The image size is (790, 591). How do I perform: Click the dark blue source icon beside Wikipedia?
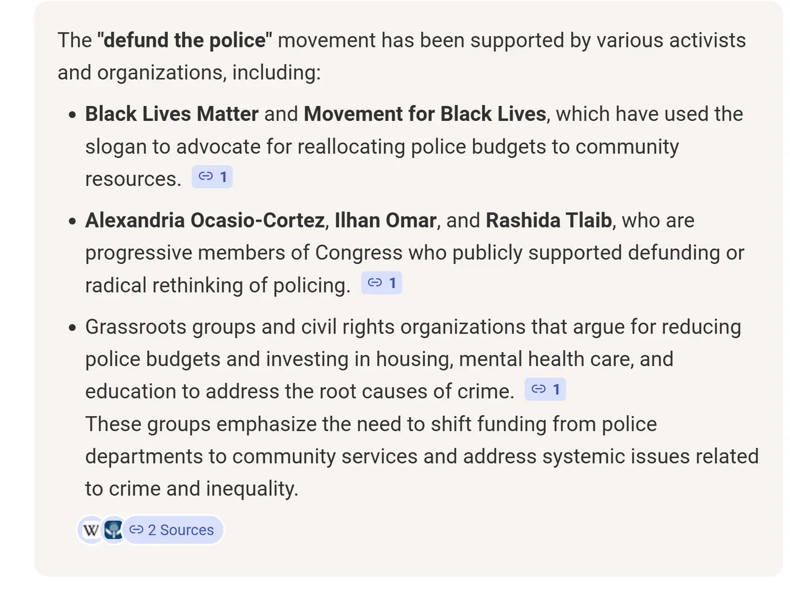pos(114,530)
